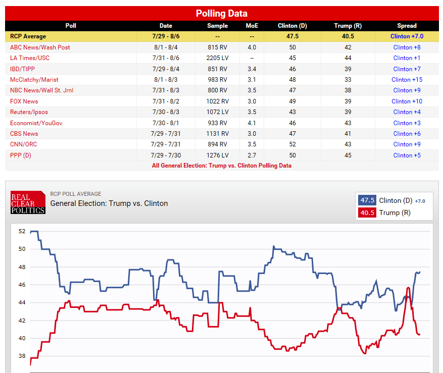Screen dimensions: 443x373
Task: Click the Sample column header
Action: pos(217,26)
